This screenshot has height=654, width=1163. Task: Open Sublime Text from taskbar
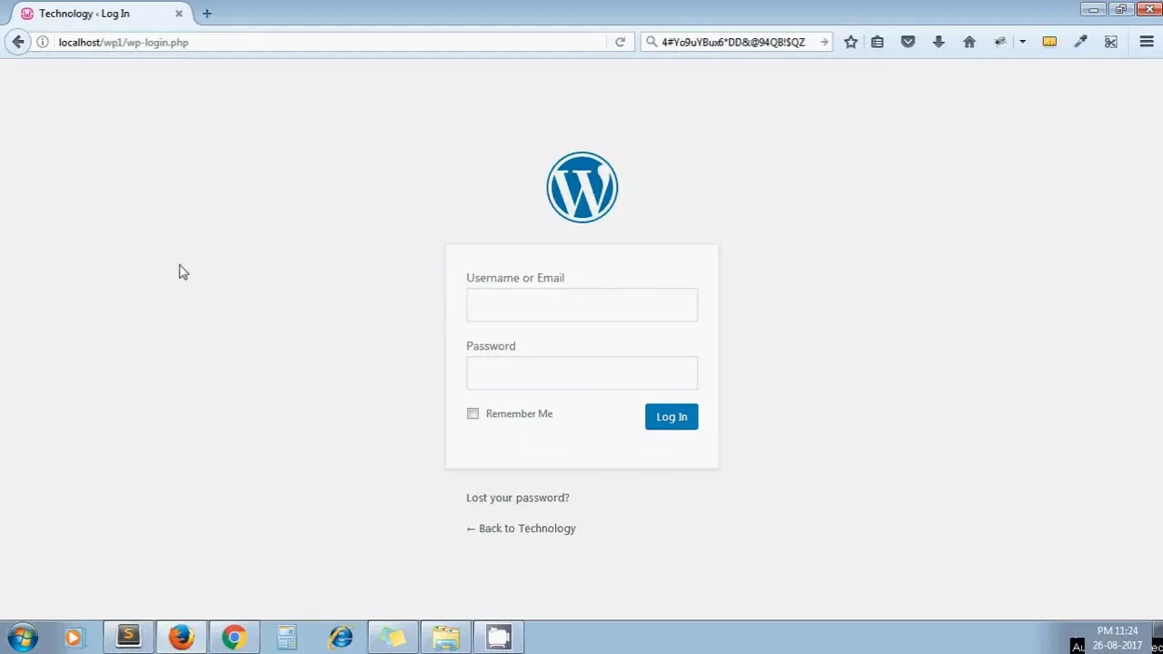128,637
